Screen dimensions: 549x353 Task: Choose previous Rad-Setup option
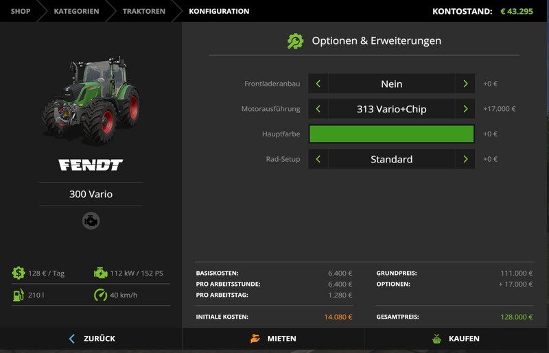pos(318,159)
